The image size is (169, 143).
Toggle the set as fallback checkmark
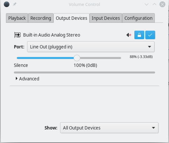click(x=150, y=35)
